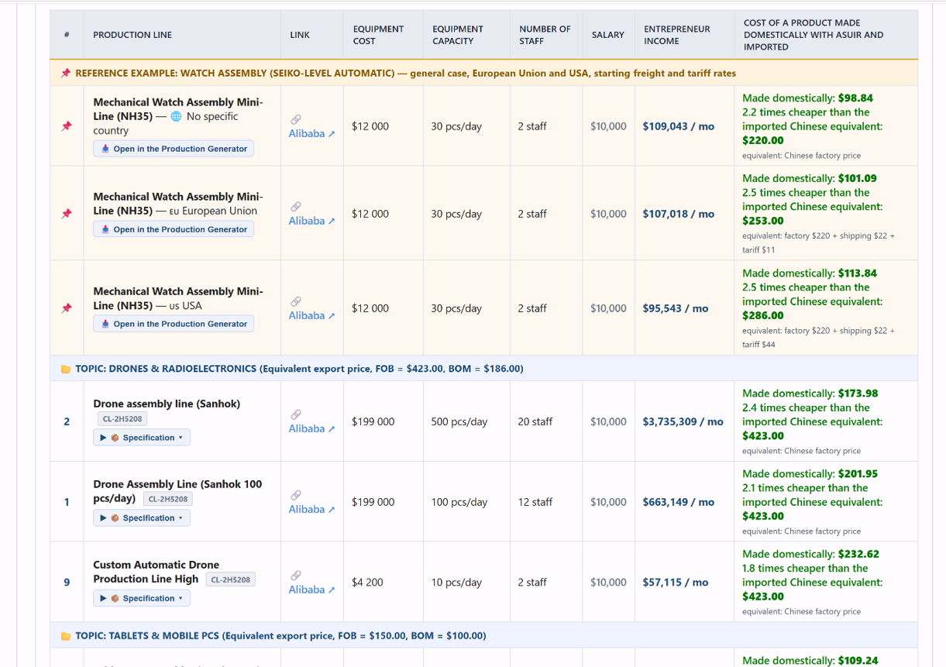Click the pin icon on the No specific country watch row
Viewport: 946px width, 667px height.
[x=67, y=126]
